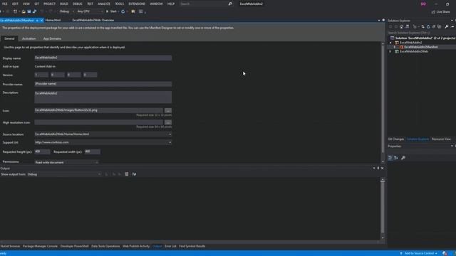This screenshot has height=256, width=456.
Task: Pin the ExcelWebAddIn2Manifest tab
Action: click(x=37, y=21)
